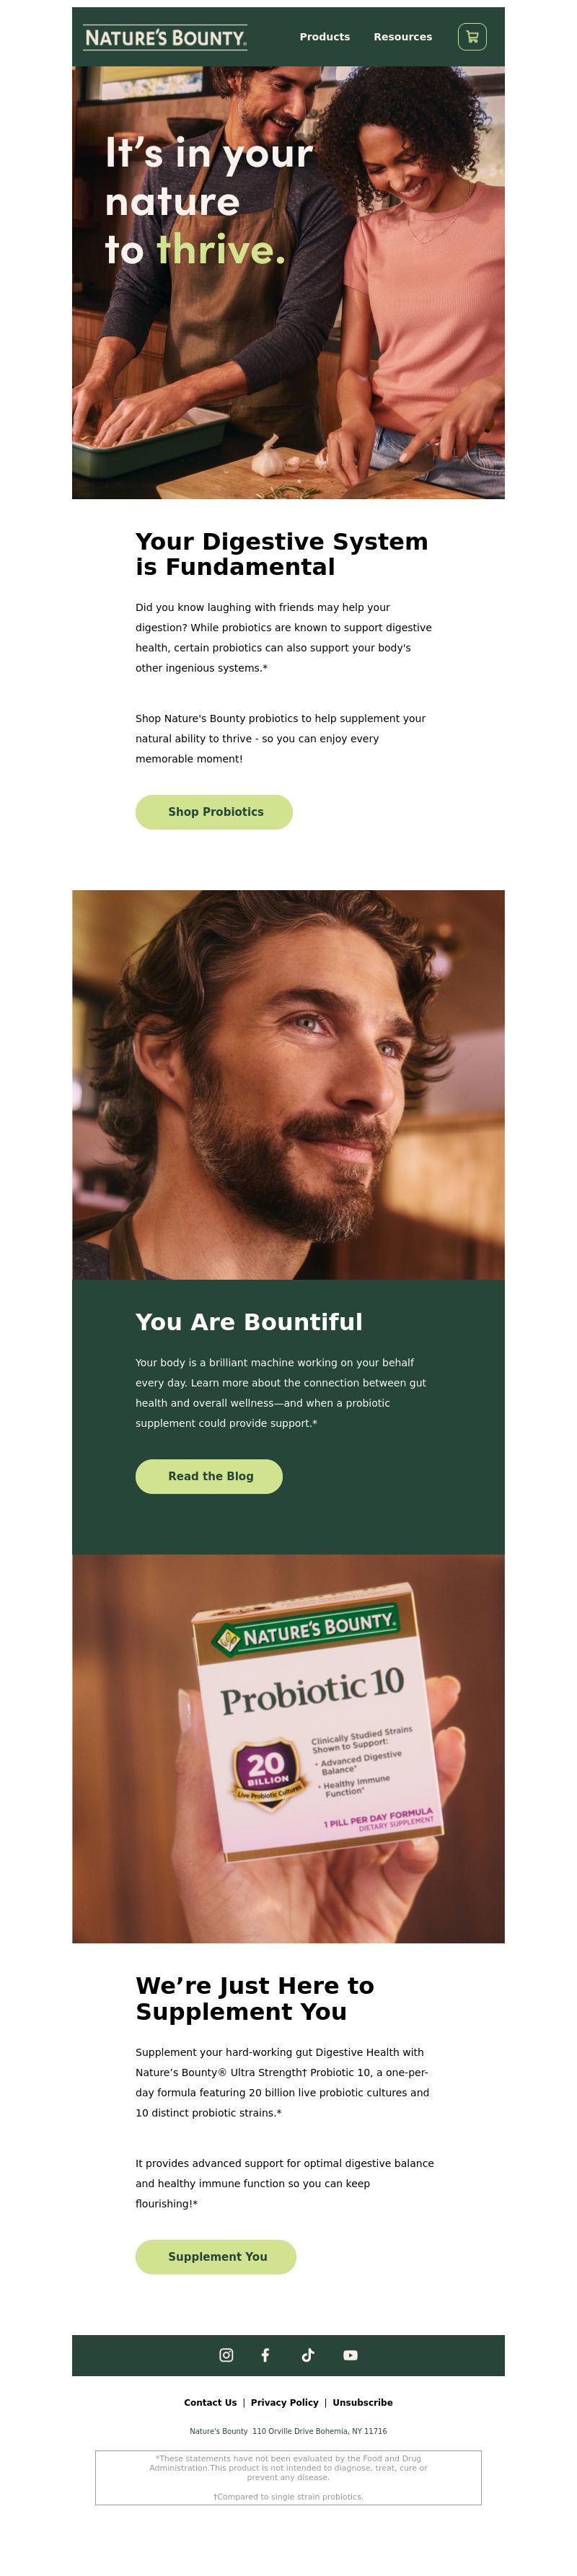
Task: Open the Resources menu item
Action: pyautogui.click(x=403, y=37)
